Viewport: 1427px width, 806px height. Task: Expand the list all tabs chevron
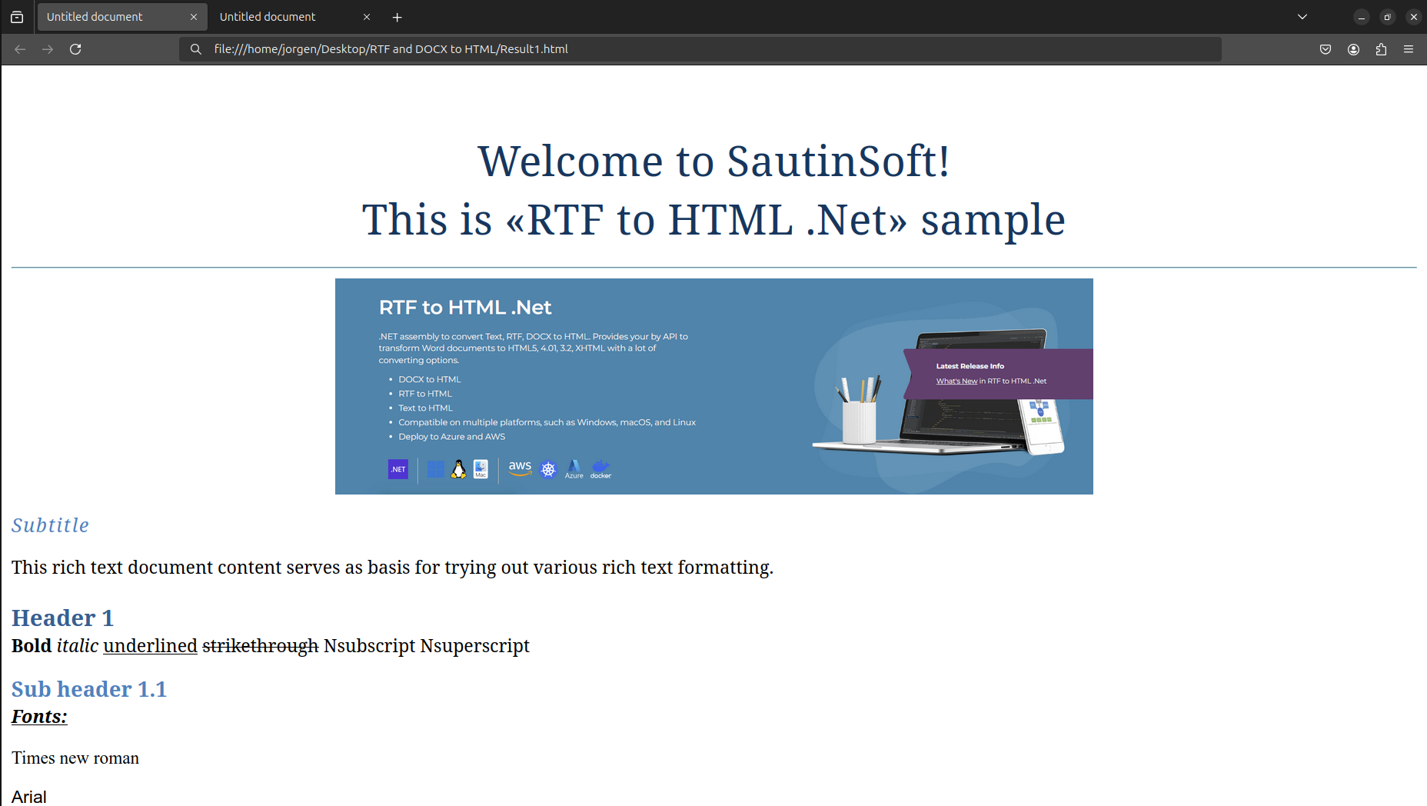1302,17
